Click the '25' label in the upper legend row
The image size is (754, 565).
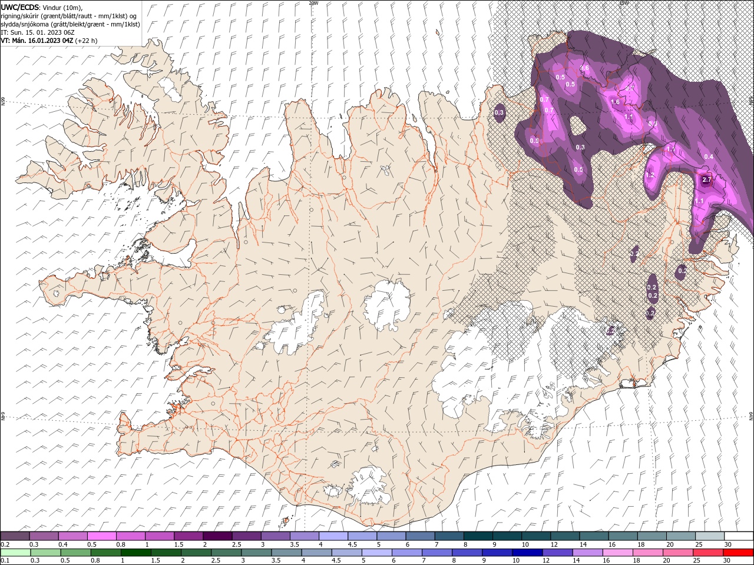[699, 544]
